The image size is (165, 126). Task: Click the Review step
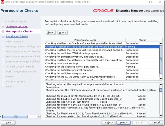pos(10,77)
